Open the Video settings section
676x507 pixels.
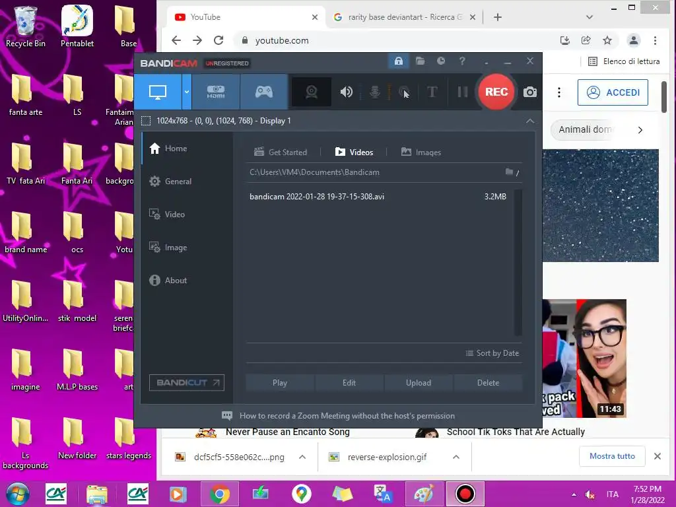(x=187, y=215)
